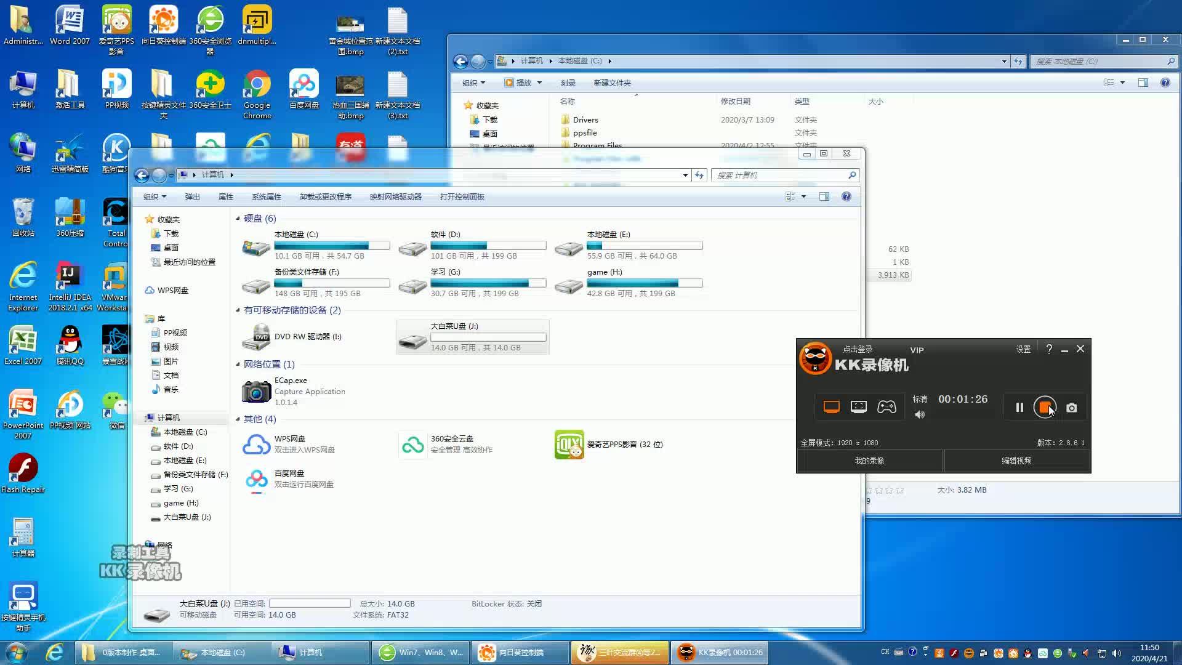Click 系统属性 in the toolbar

tap(266, 197)
